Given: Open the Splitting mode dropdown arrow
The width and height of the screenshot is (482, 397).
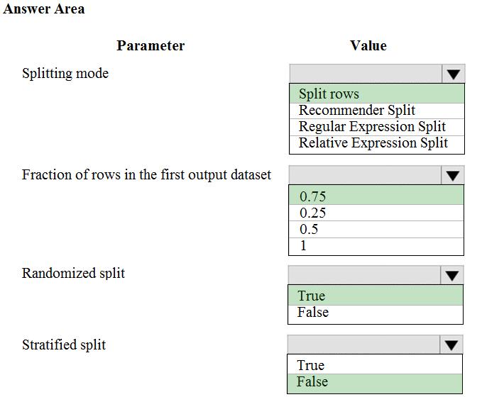Looking at the screenshot, I should 453,74.
